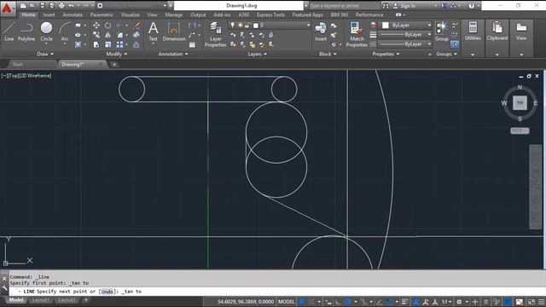This screenshot has width=546, height=307.
Task: Open the Express Tools ribbon tab
Action: (270, 15)
